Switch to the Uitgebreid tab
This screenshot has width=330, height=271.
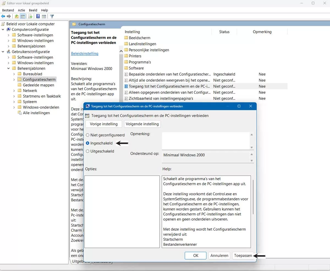pyautogui.click(x=81, y=261)
